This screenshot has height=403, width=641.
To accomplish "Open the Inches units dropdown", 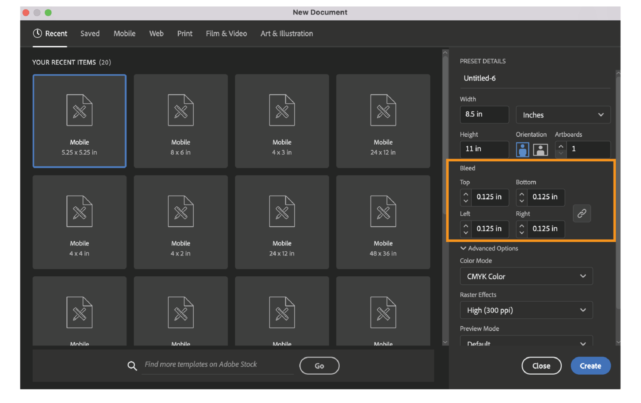I will (x=563, y=115).
